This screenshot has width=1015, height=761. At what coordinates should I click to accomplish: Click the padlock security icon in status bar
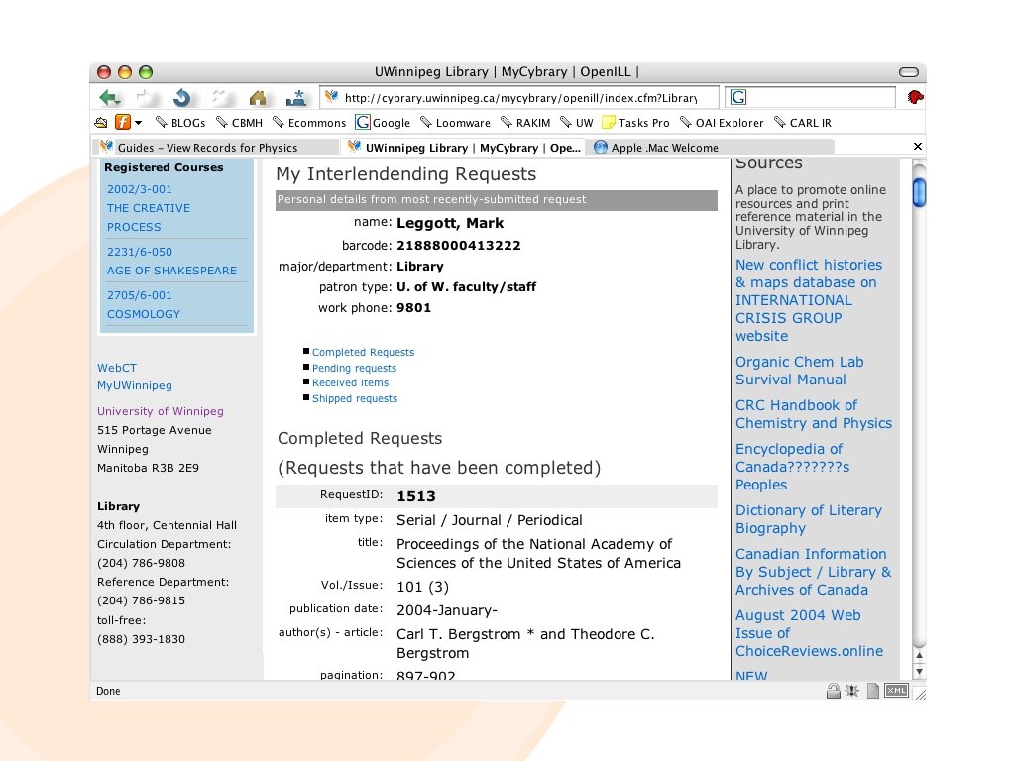(833, 691)
